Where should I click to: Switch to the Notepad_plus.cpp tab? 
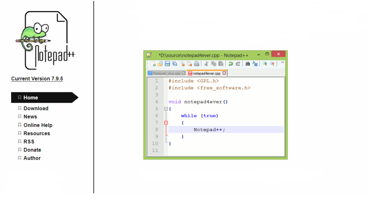tap(166, 73)
